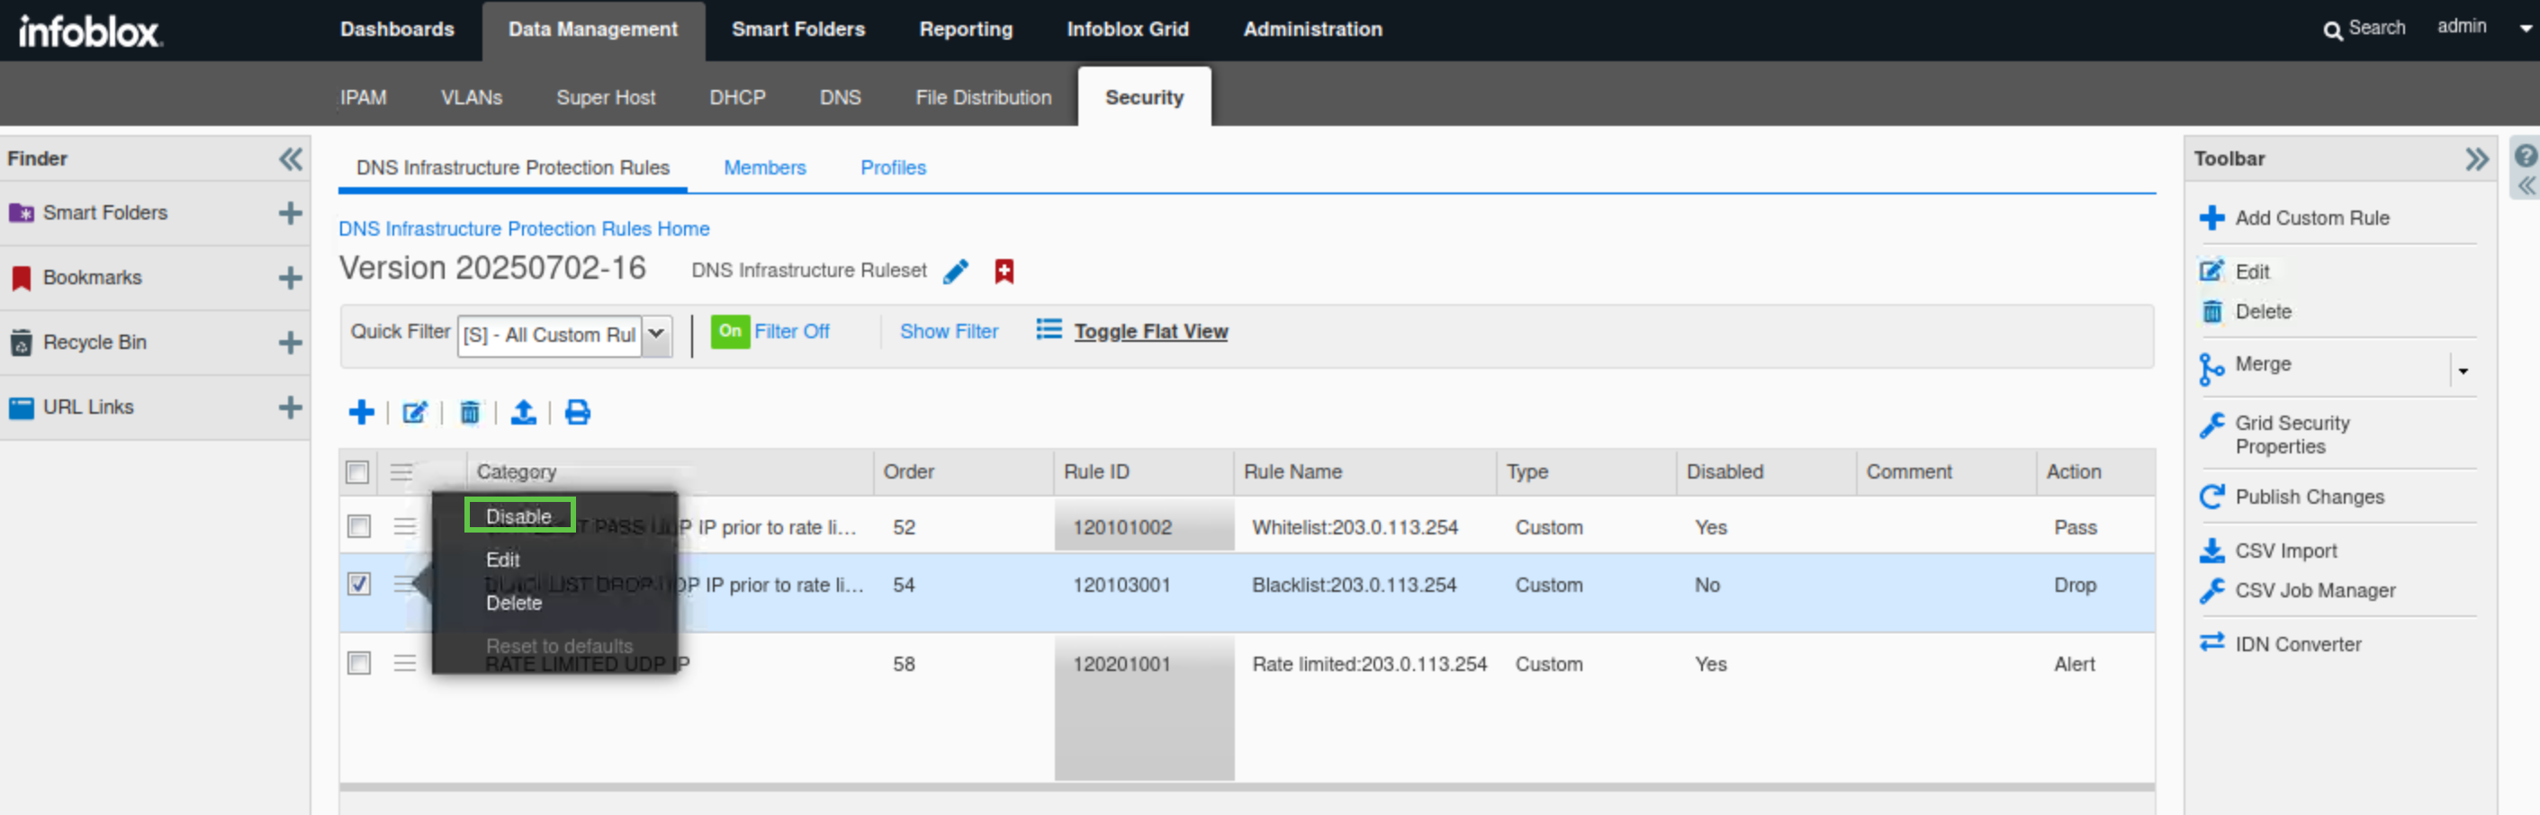Choose Disable in the context menu
Screen dimensions: 2540x815
518,516
